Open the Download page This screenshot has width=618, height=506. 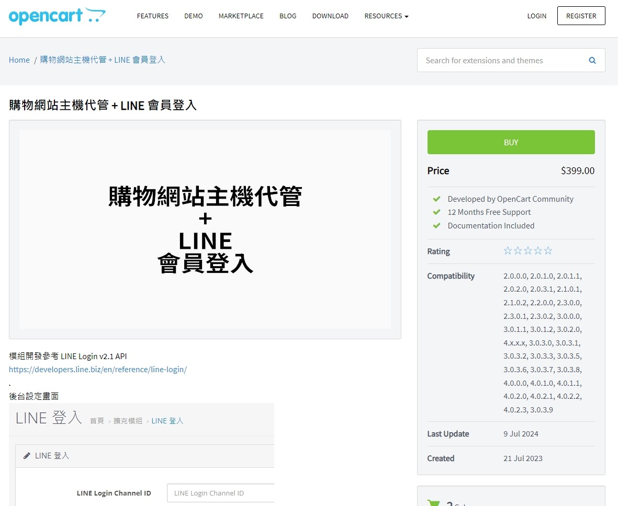[330, 16]
